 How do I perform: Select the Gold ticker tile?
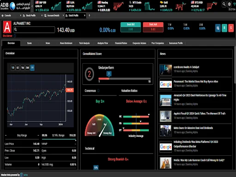[173, 6]
